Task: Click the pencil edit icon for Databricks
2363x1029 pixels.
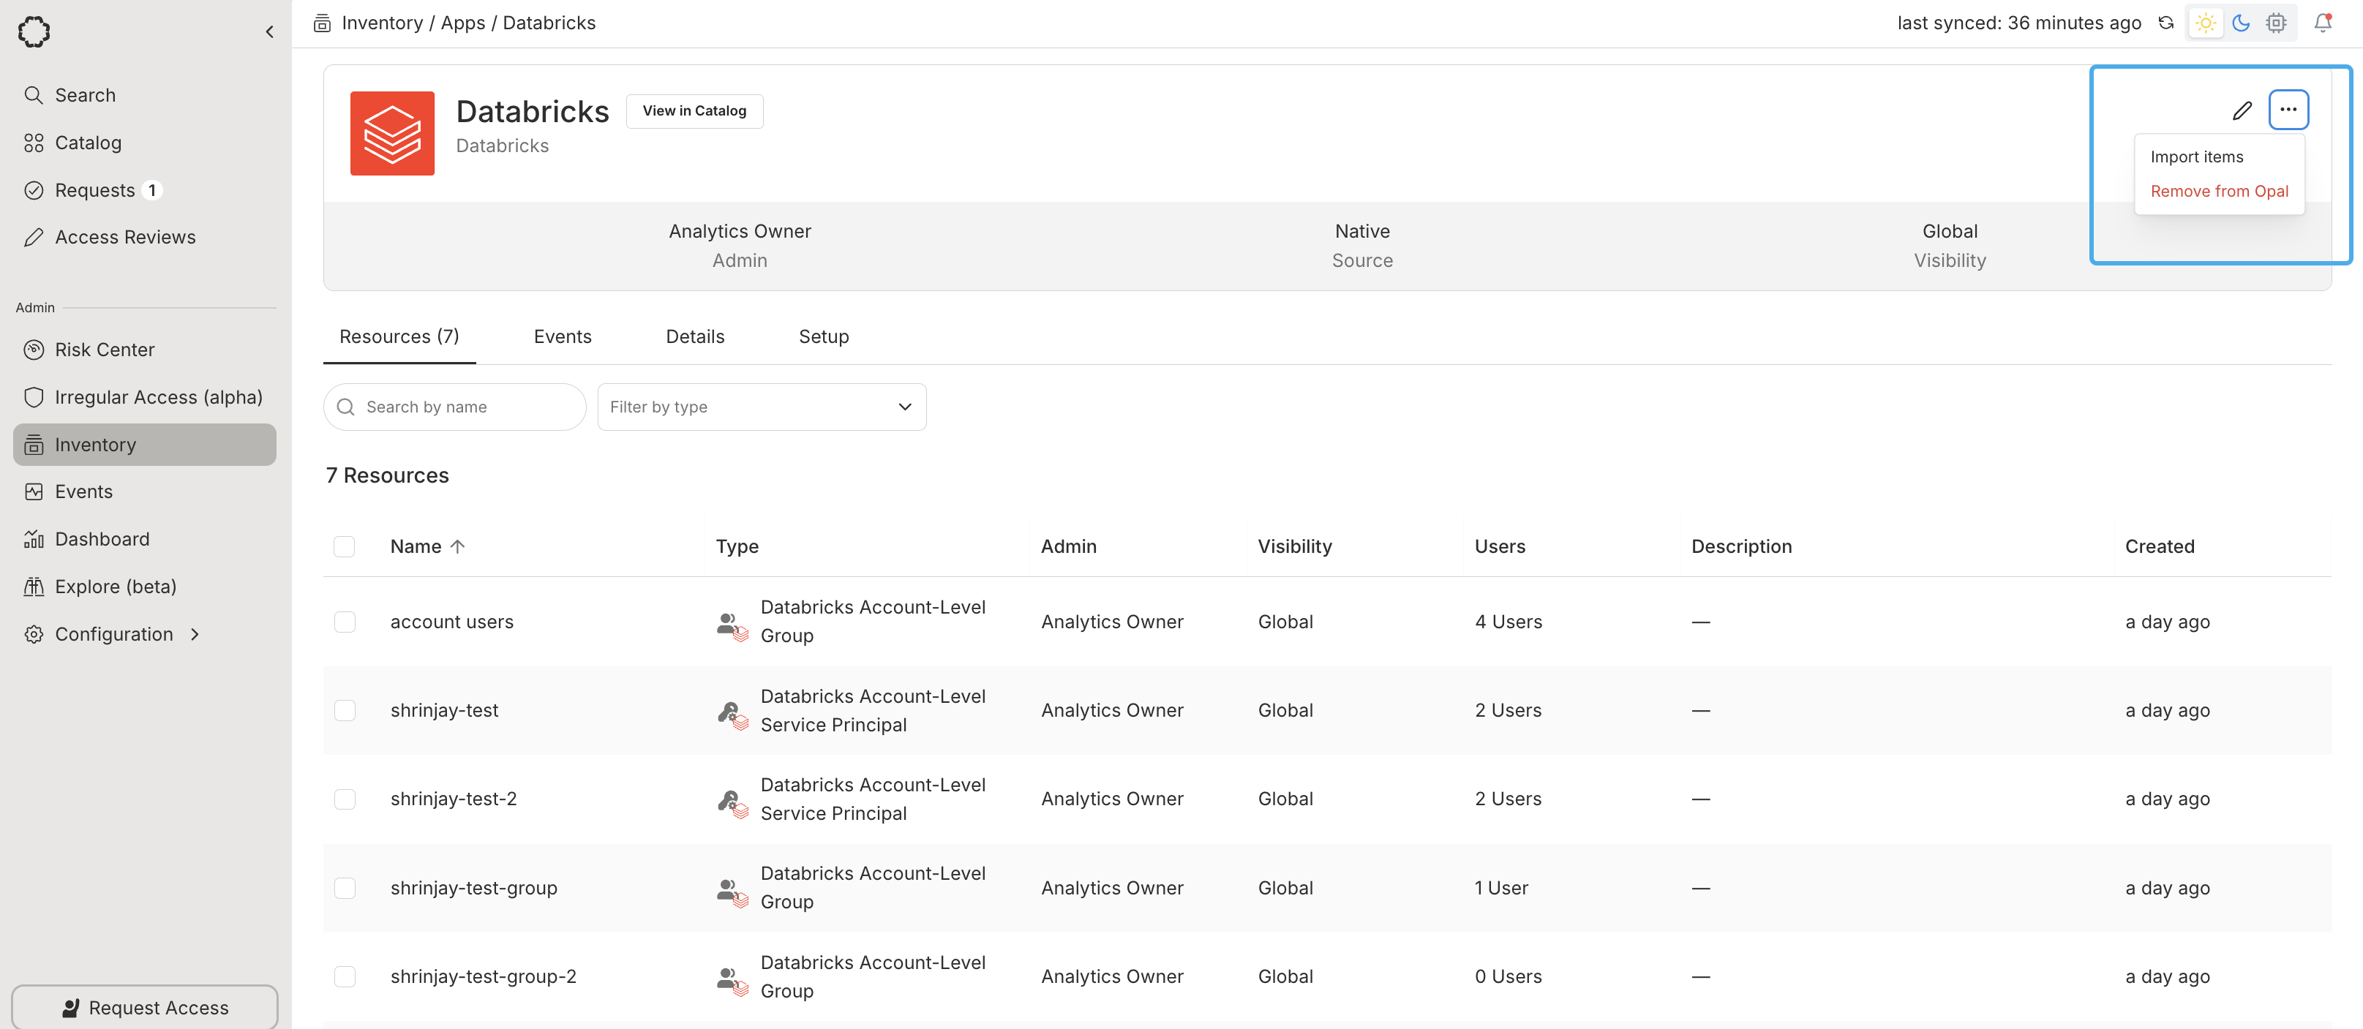Action: [2242, 111]
